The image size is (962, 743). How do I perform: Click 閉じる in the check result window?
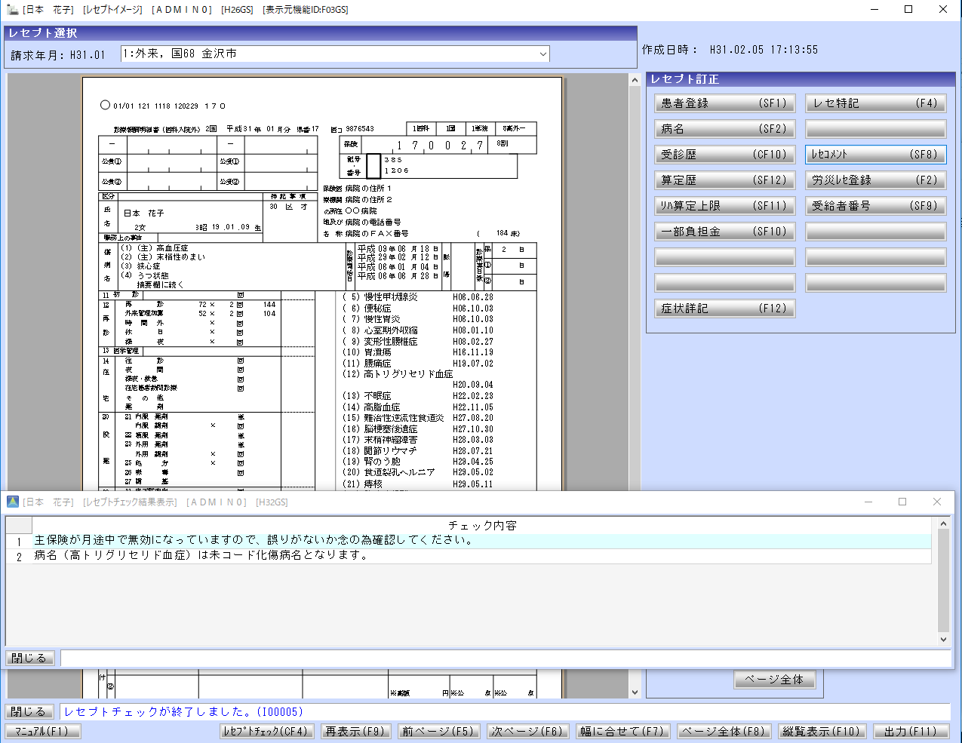click(29, 658)
